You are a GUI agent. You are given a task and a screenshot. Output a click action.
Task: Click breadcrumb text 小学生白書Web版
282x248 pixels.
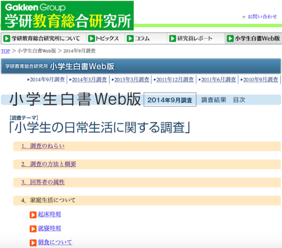[37, 51]
